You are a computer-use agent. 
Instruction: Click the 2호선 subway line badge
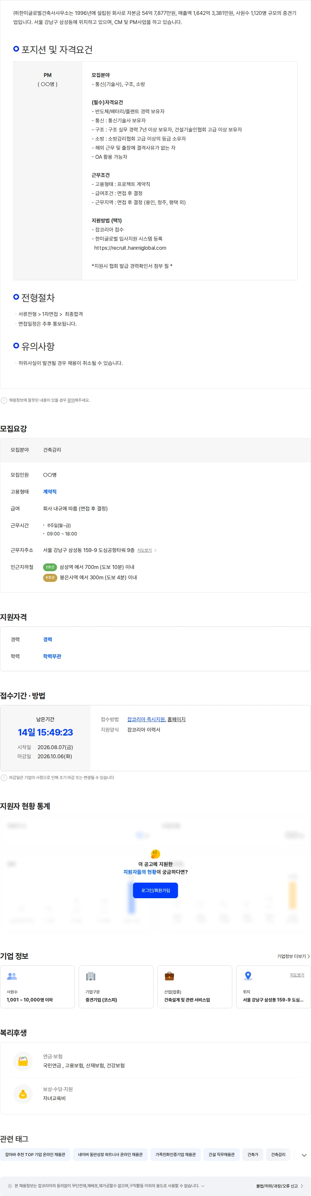click(x=50, y=567)
